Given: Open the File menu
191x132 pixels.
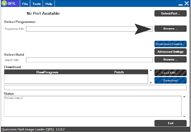Looking at the screenshot, I should [x=25, y=4].
